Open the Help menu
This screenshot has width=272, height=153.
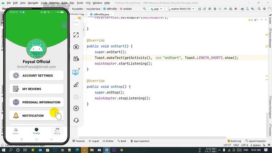click(107, 3)
